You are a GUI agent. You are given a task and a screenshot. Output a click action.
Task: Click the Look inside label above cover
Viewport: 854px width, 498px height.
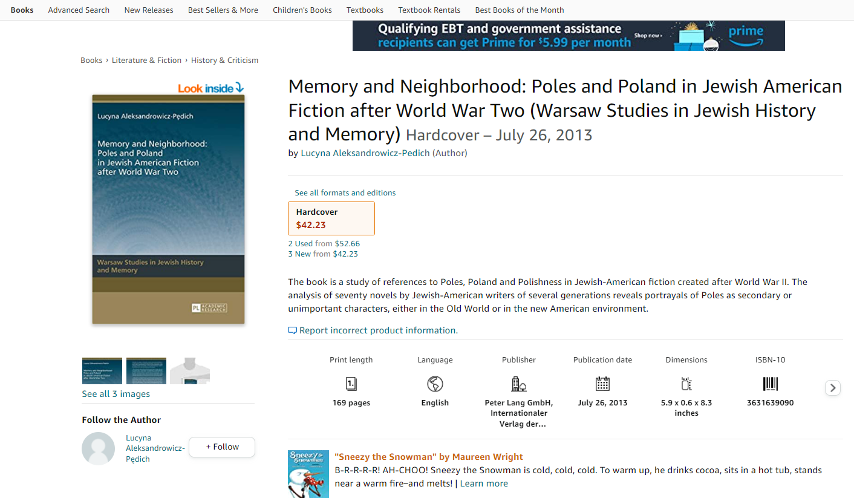pos(210,88)
